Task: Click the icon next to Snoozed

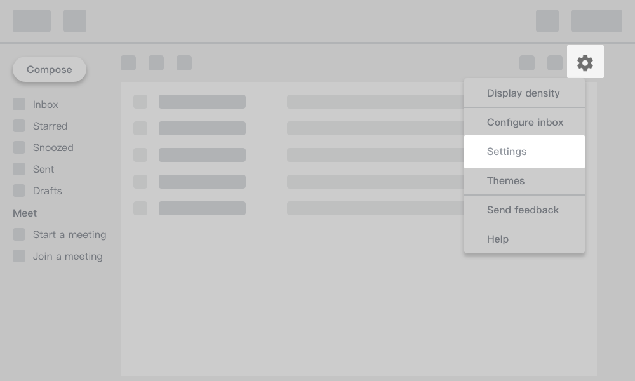Action: tap(19, 148)
